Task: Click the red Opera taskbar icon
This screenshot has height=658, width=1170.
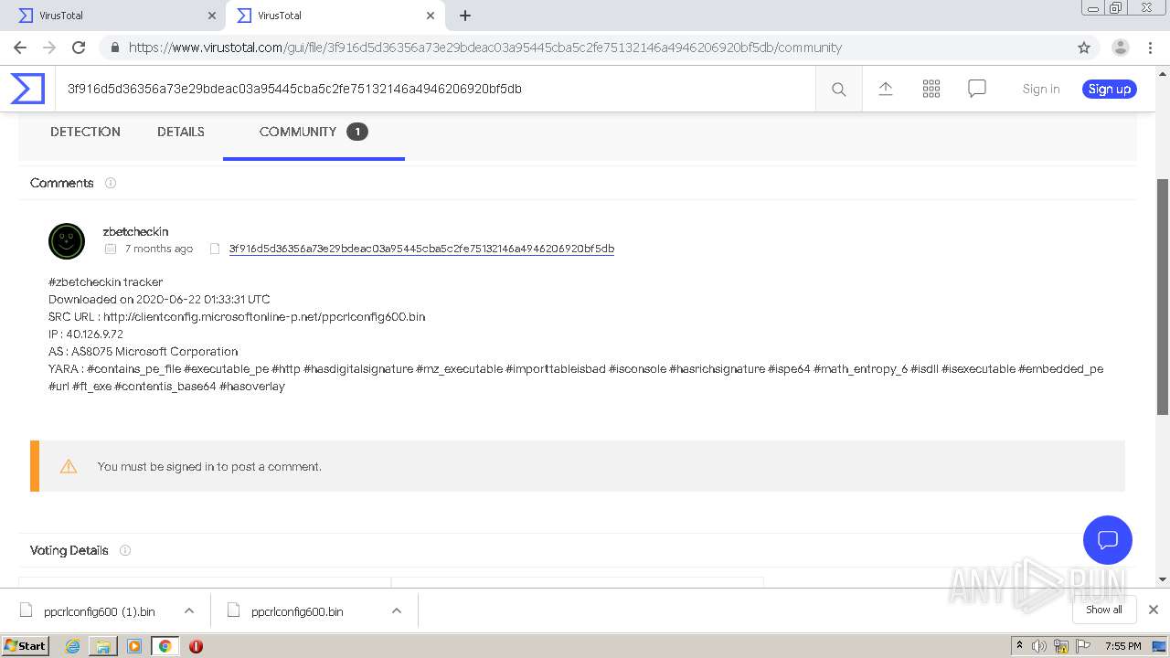Action: click(196, 646)
